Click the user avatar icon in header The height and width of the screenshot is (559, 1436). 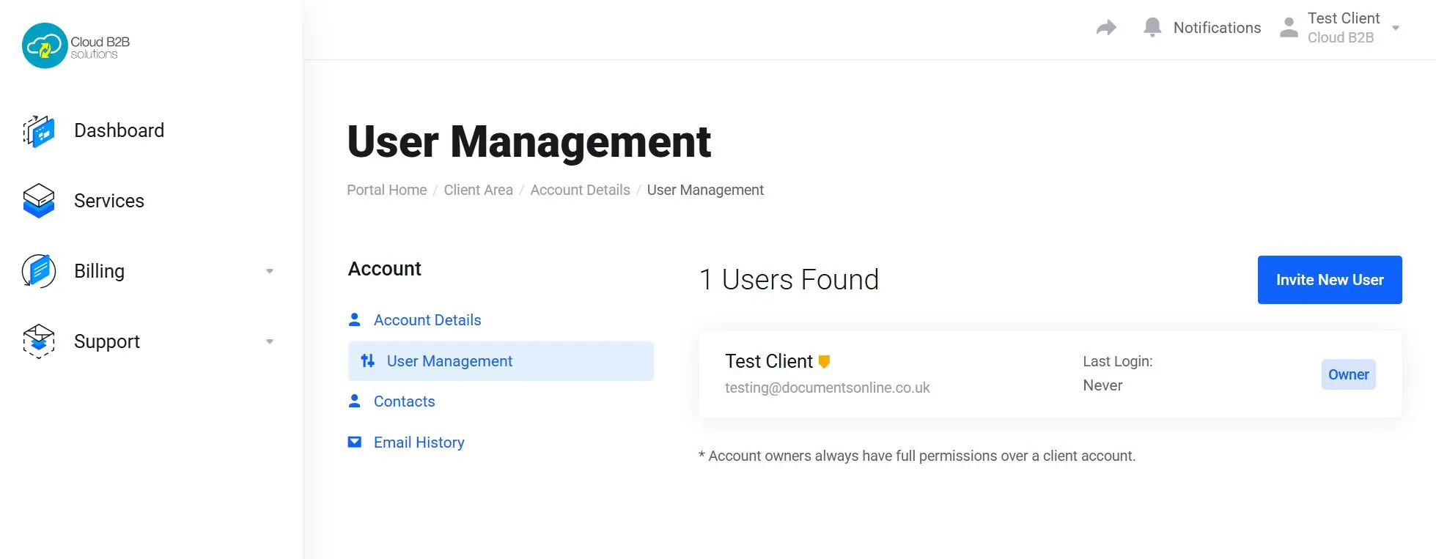1289,28
